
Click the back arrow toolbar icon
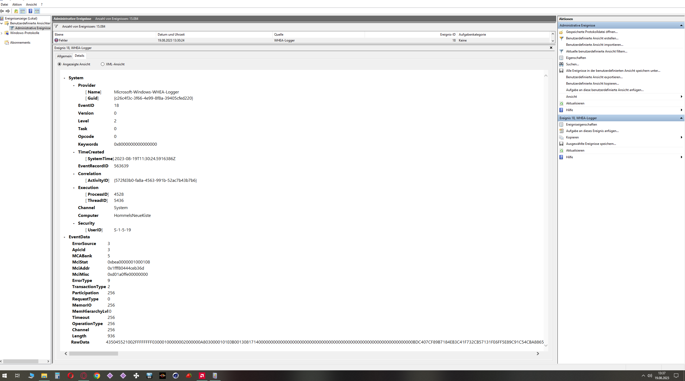coord(2,11)
